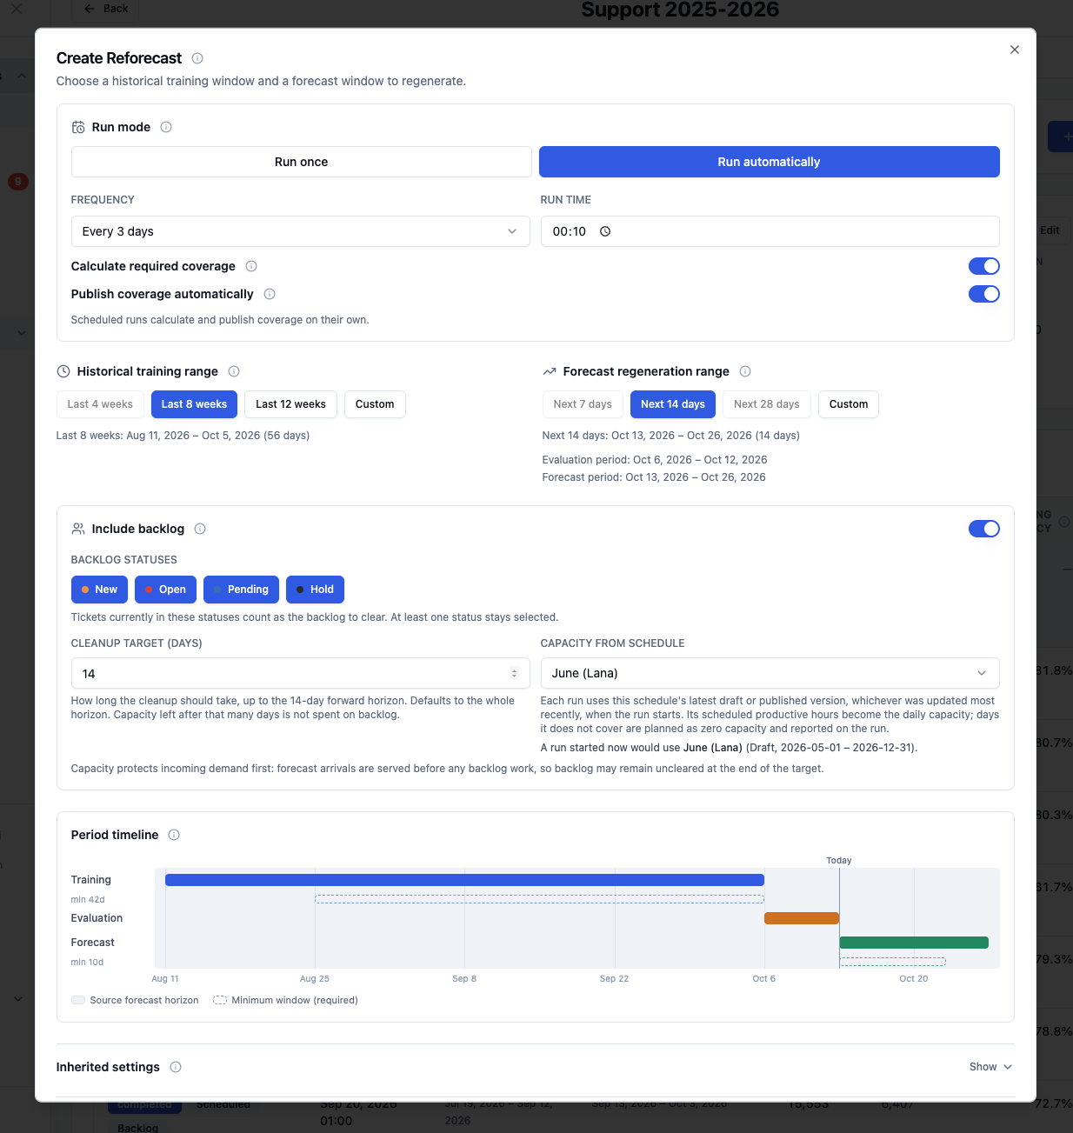
Task: Click the Cleanup target days input
Action: coord(301,673)
